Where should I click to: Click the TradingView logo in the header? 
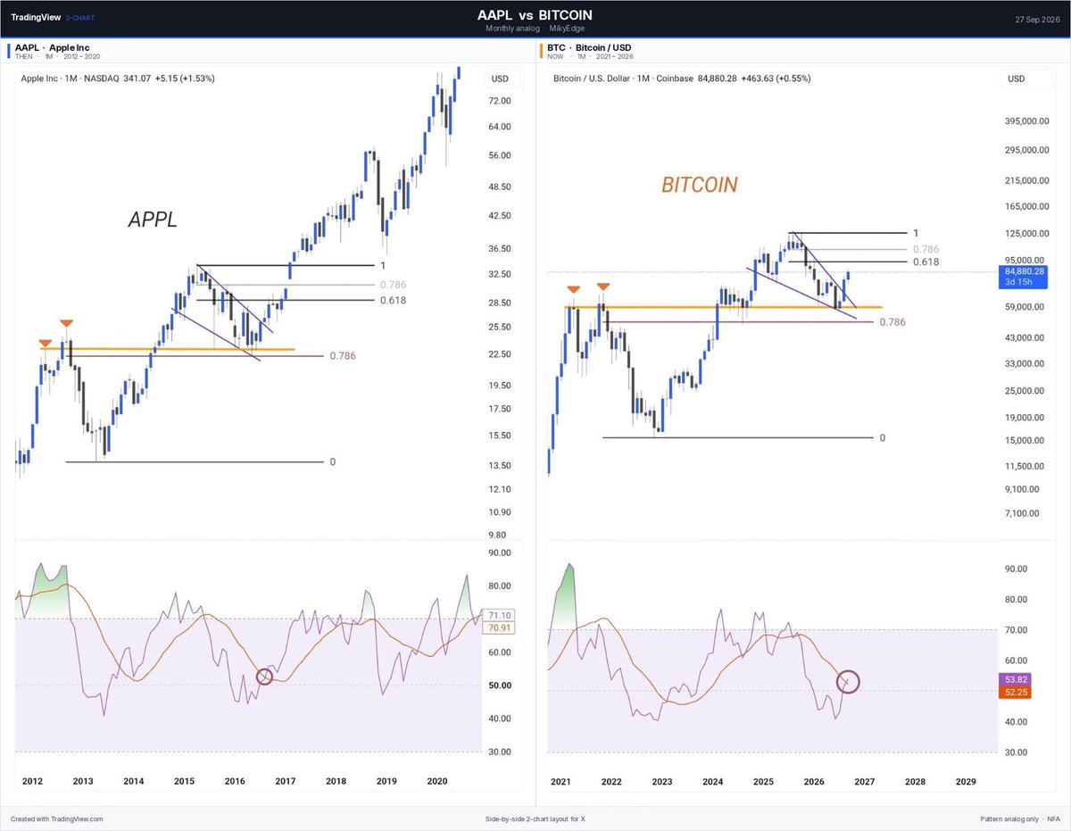click(x=36, y=18)
